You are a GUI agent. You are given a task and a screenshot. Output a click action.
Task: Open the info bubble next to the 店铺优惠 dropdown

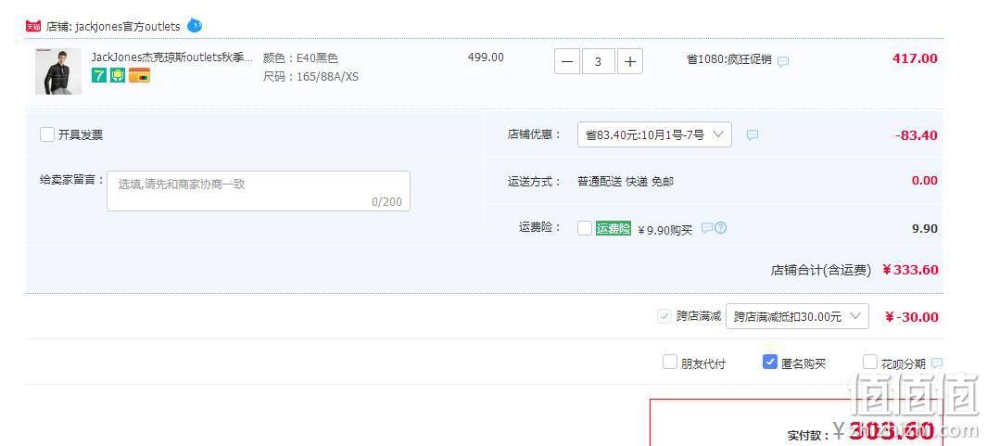[753, 134]
